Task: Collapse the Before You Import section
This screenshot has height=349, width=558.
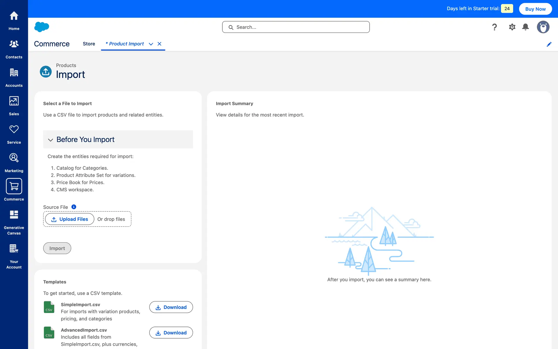Action: [x=51, y=140]
